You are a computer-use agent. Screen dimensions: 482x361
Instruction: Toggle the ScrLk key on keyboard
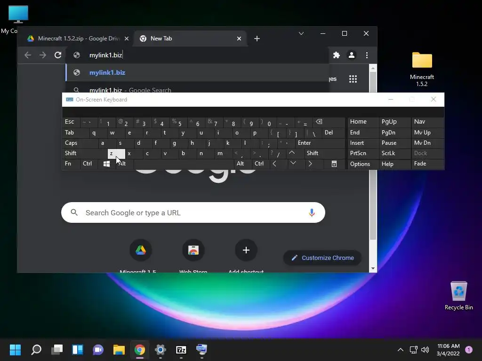click(394, 153)
